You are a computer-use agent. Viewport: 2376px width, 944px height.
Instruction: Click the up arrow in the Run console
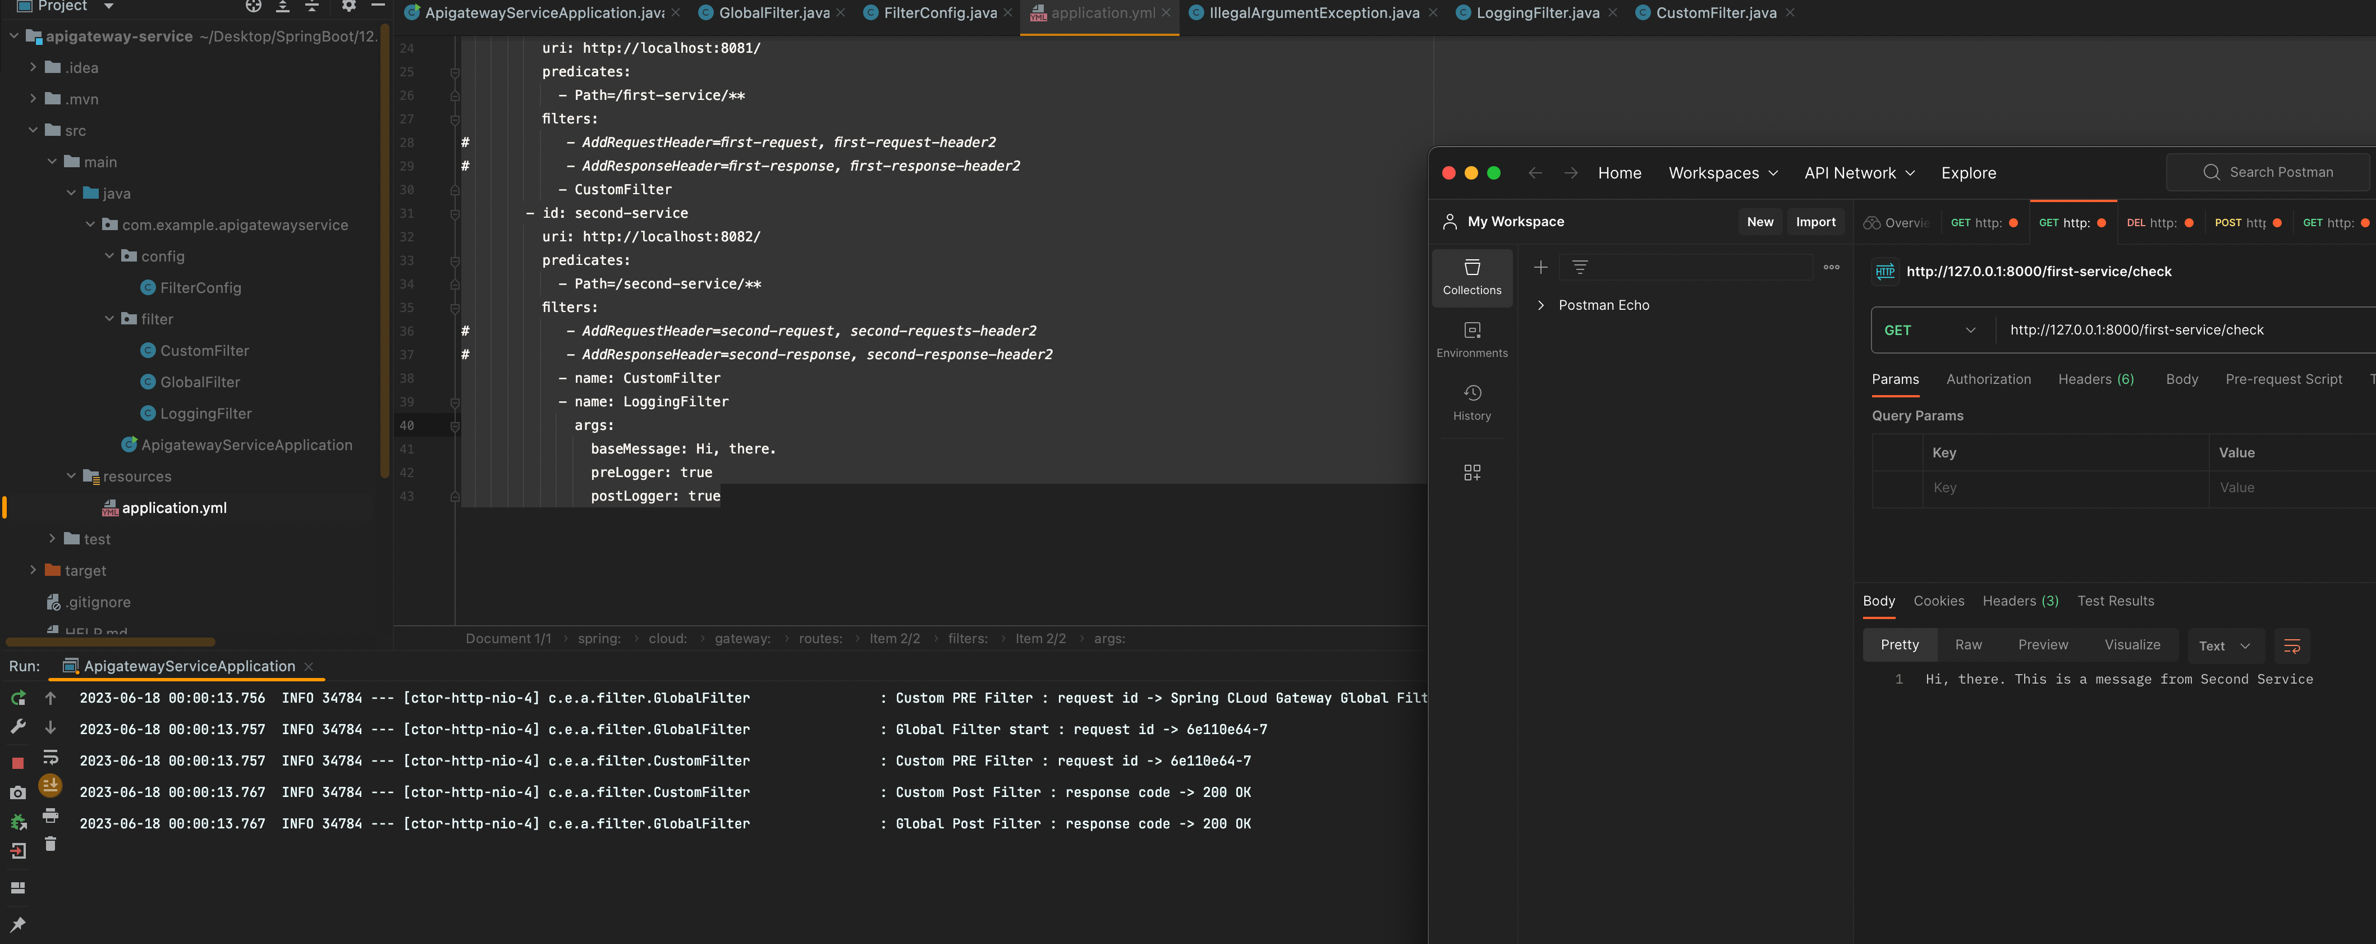51,699
